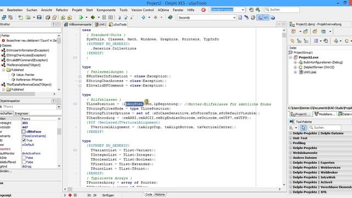
Task: Toggle the second False checkbox above dkDrag
Action: (x=24, y=162)
